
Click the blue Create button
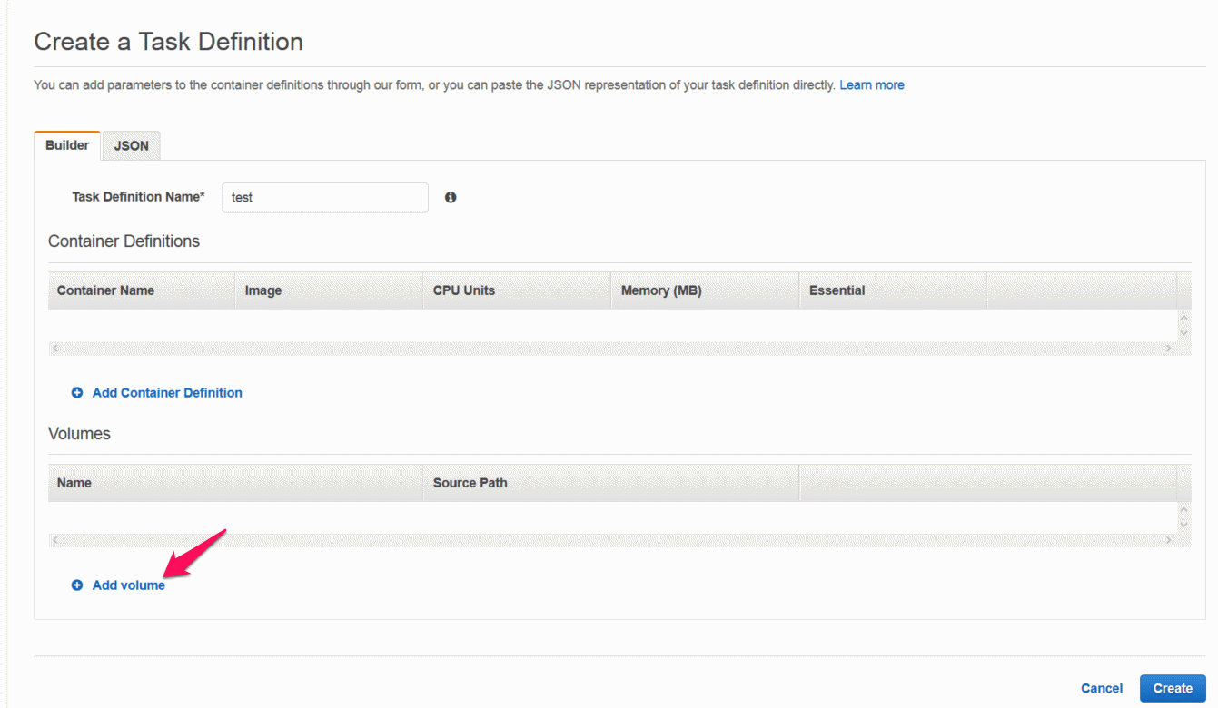coord(1173,688)
